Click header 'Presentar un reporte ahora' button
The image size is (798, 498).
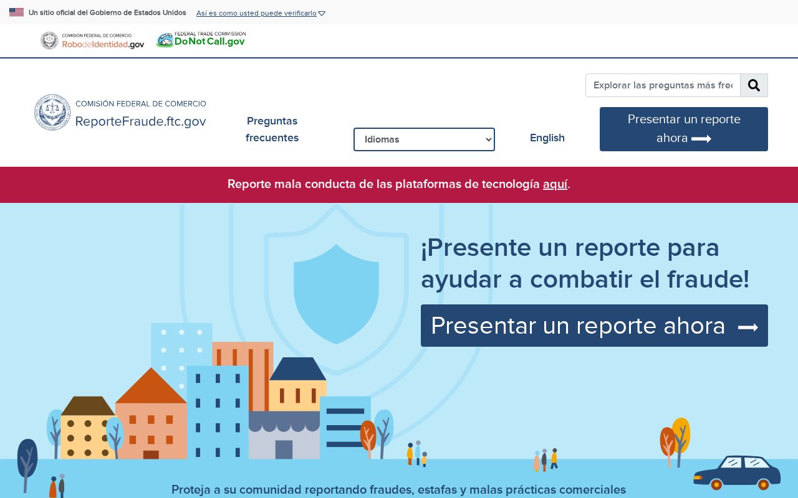[684, 129]
